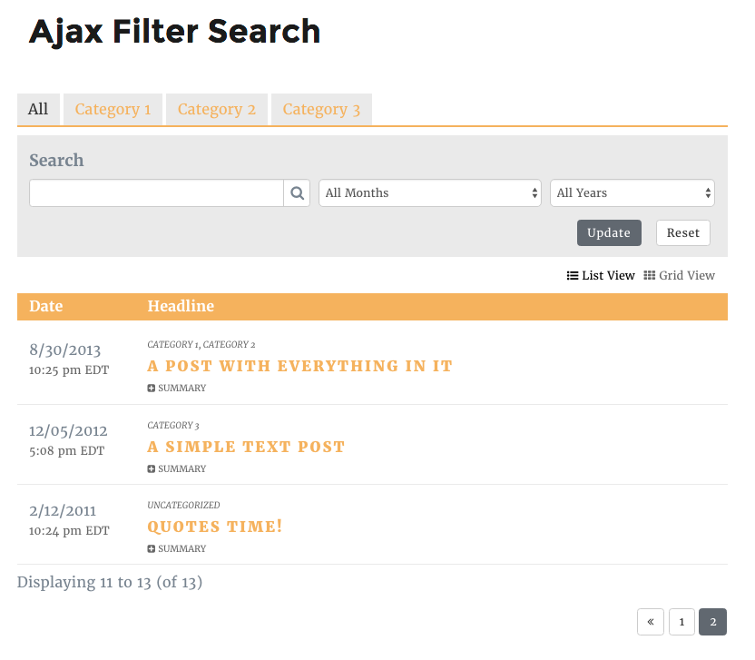Expand summary for A Post With Everything
Image resolution: width=755 pixels, height=660 pixels.
coord(177,389)
